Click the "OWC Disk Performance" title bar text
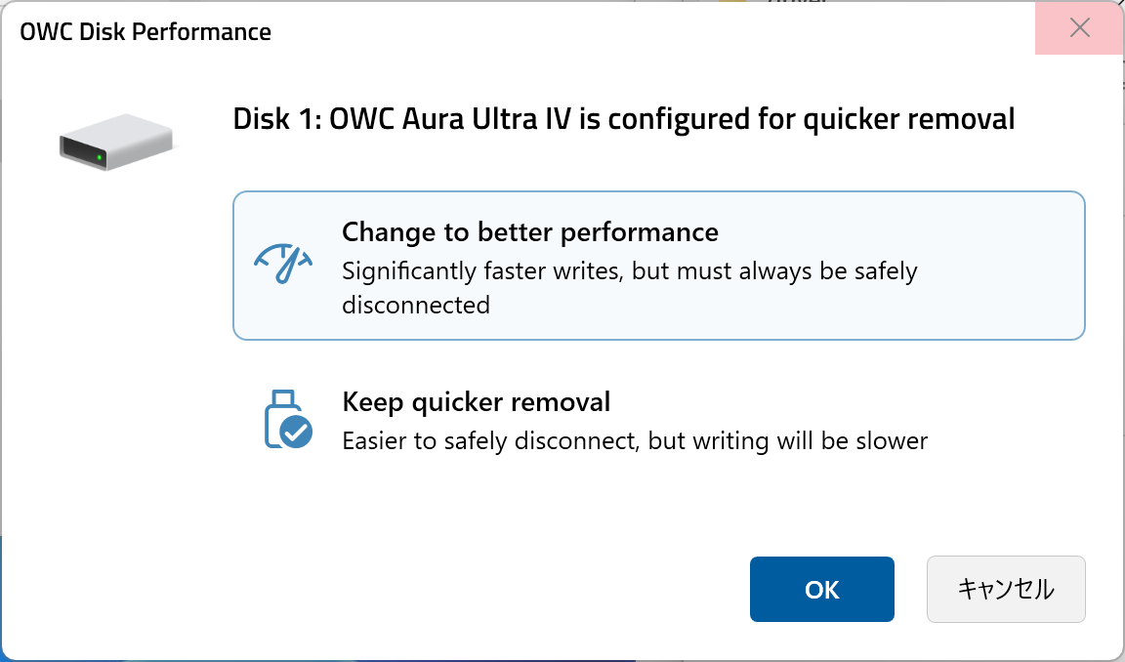This screenshot has width=1125, height=662. [145, 31]
